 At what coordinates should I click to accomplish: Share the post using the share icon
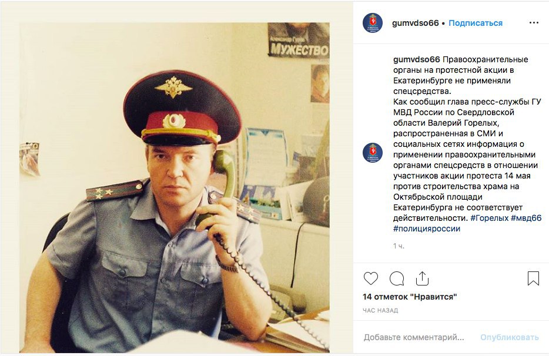click(x=422, y=278)
